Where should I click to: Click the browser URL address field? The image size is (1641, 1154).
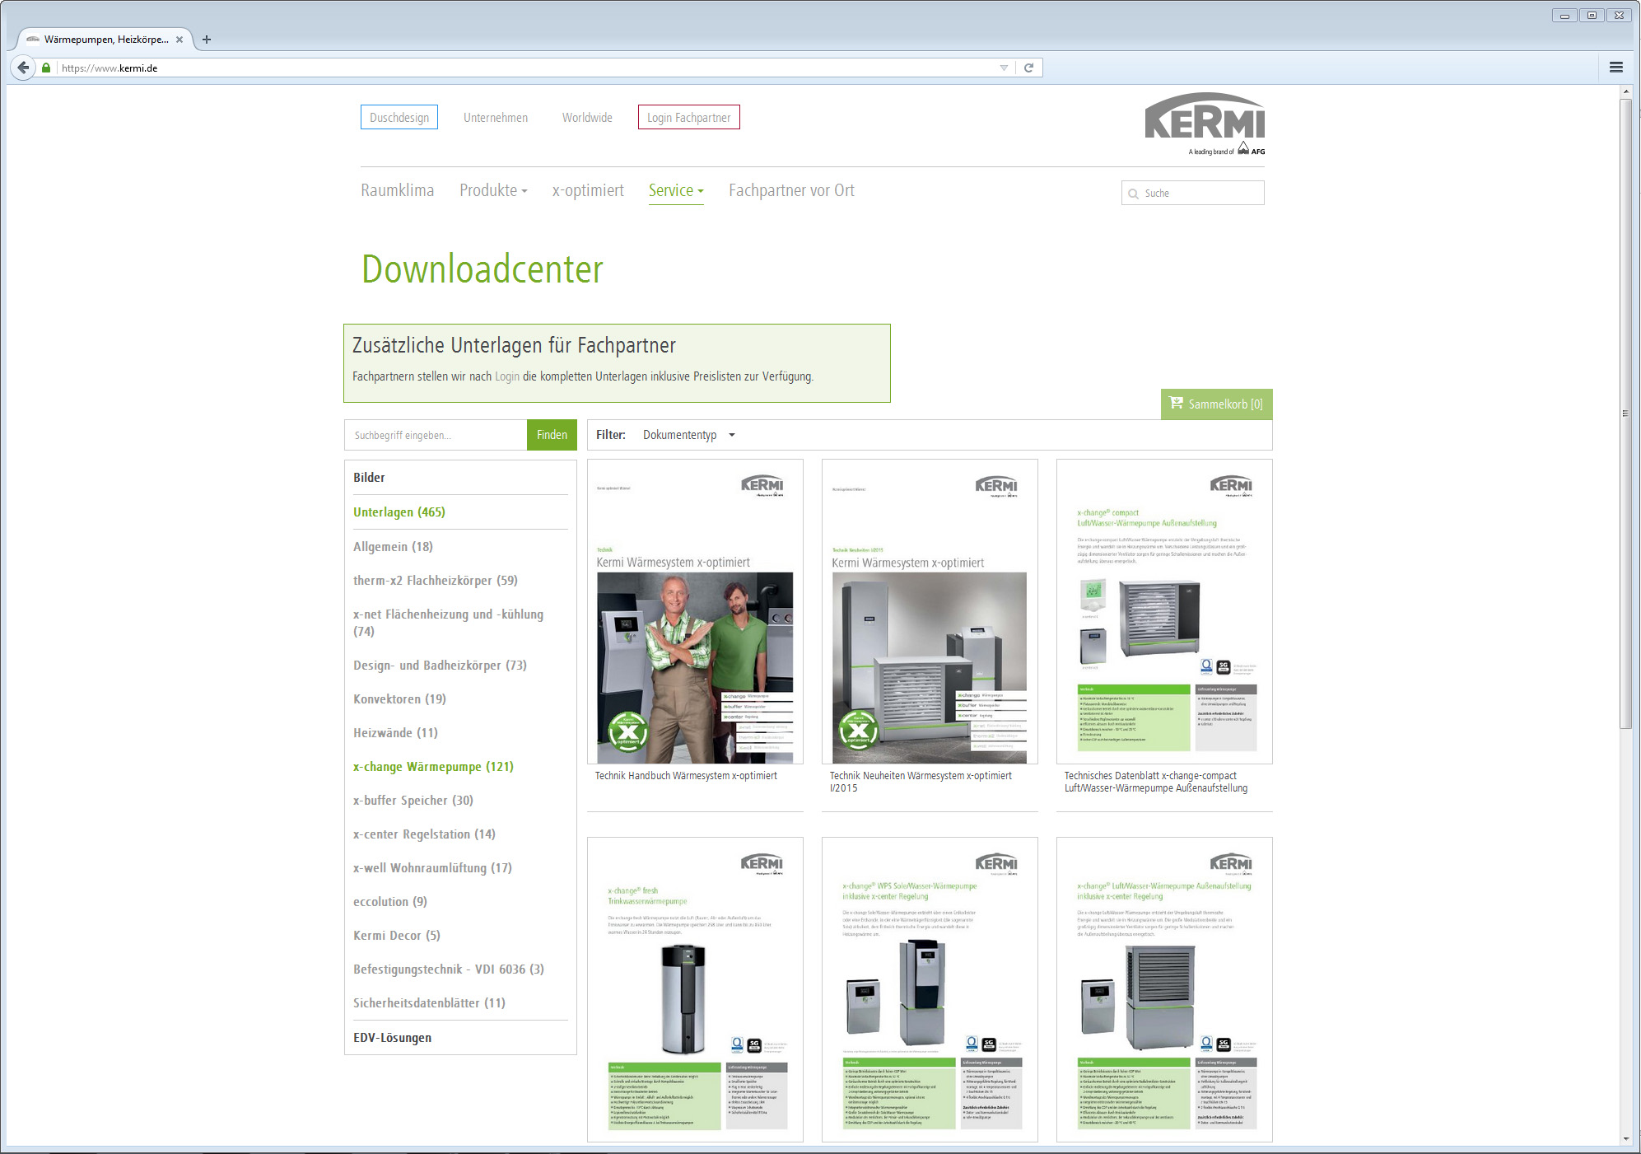coord(527,68)
